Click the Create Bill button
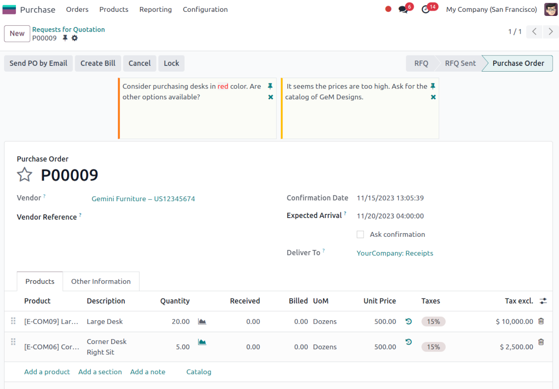The image size is (559, 389). (98, 63)
